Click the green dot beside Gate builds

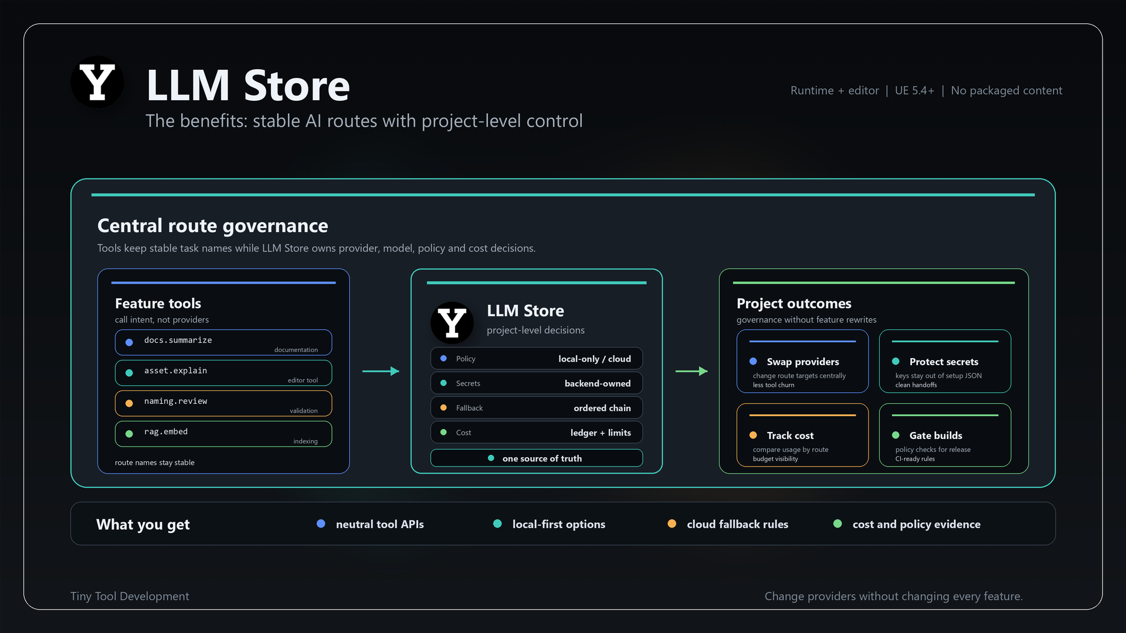896,435
